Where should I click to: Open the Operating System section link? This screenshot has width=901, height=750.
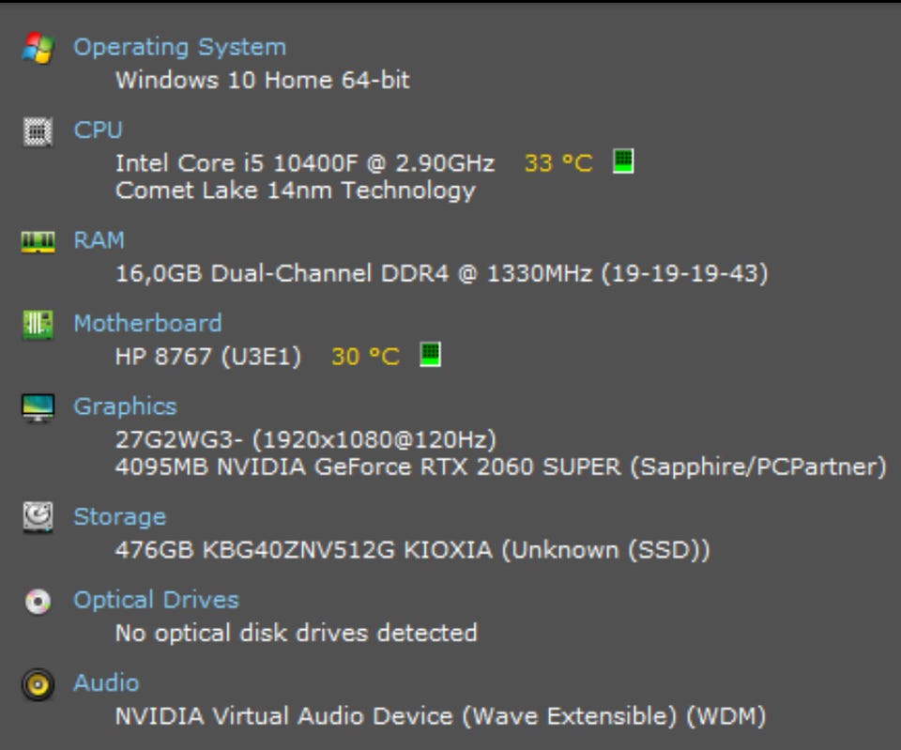point(179,47)
